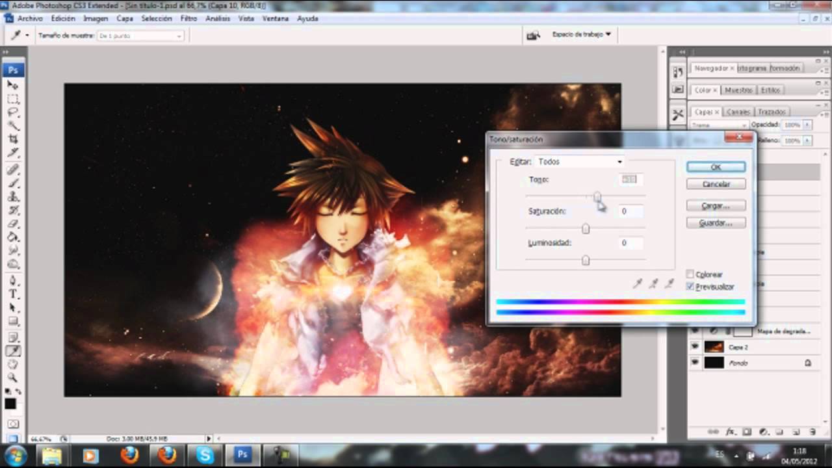This screenshot has height=468, width=832.
Task: Click OK in Tono/saturación dialog
Action: (x=716, y=167)
